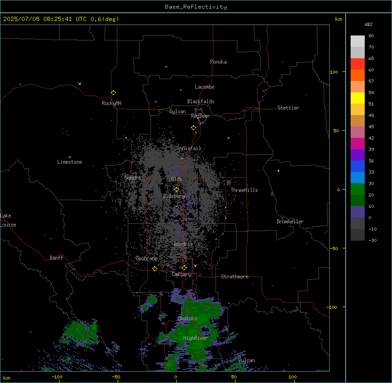Click the Strathmore label
This screenshot has width=392, height=383.
235,277
